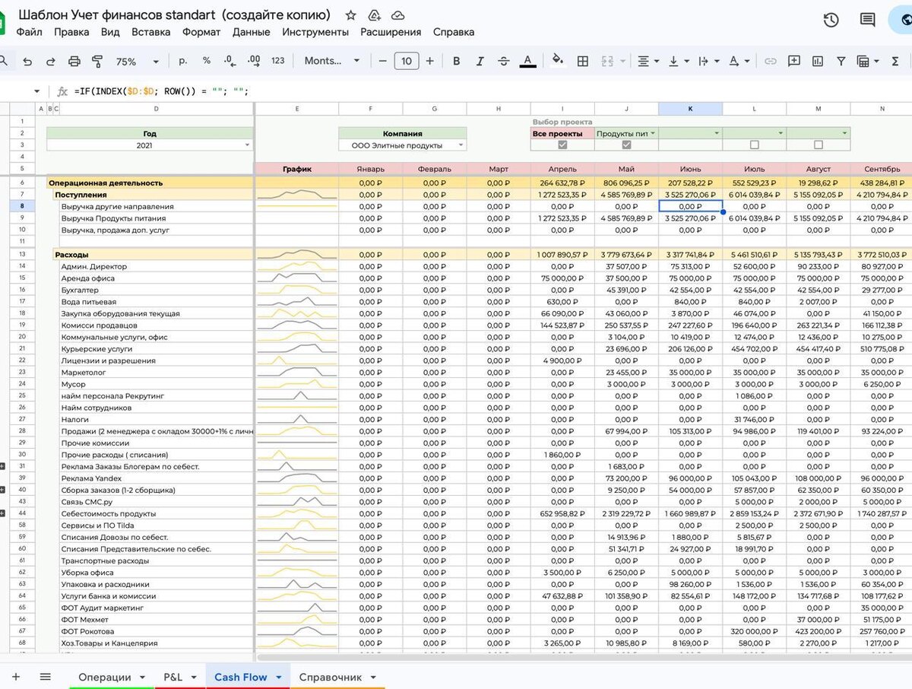
Task: Undo the last action
Action: [27, 62]
